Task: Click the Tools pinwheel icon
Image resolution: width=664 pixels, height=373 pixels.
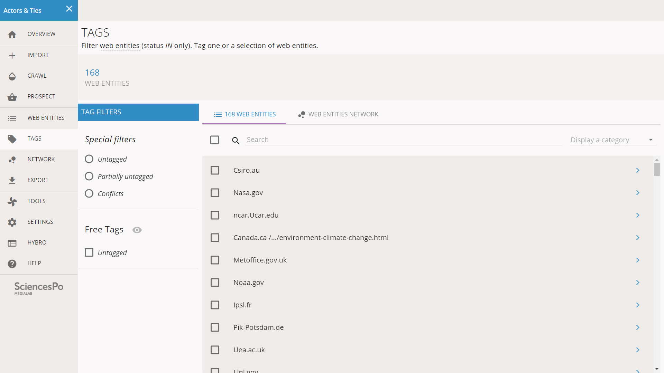Action: pos(12,201)
